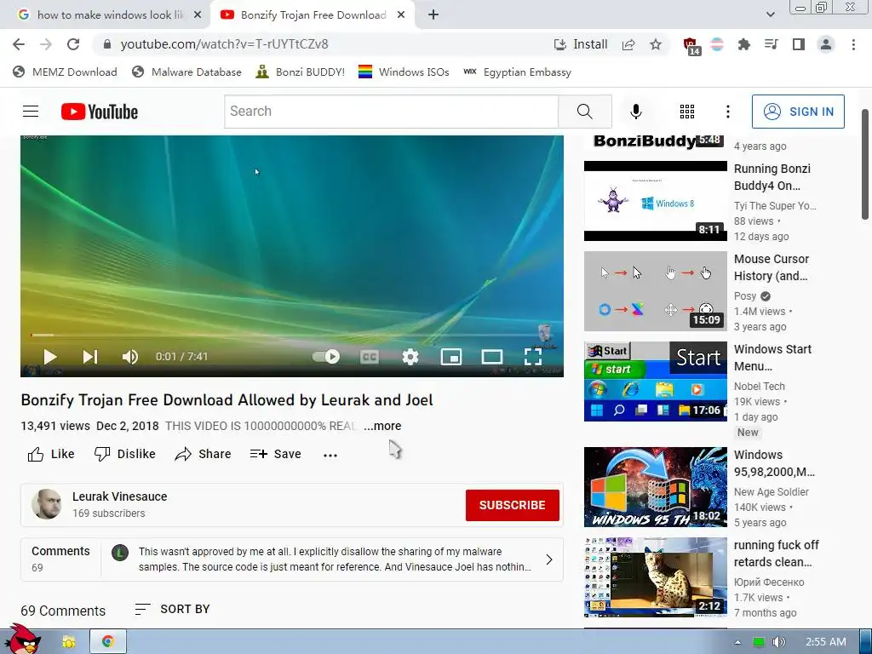Bookmark this page with star
The image size is (872, 654).
click(x=656, y=44)
